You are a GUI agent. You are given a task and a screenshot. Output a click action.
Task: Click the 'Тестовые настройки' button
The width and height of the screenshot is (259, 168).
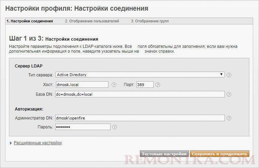164,154
